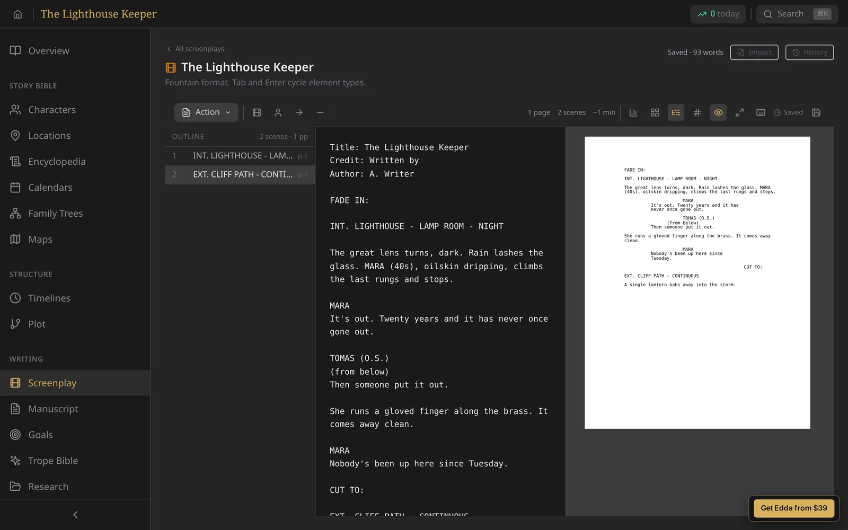Open Manuscript in the sidebar
Image resolution: width=848 pixels, height=530 pixels.
pos(75,409)
